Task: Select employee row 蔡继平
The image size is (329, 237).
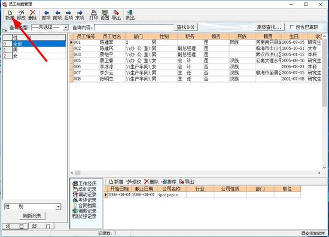Action: [x=196, y=54]
